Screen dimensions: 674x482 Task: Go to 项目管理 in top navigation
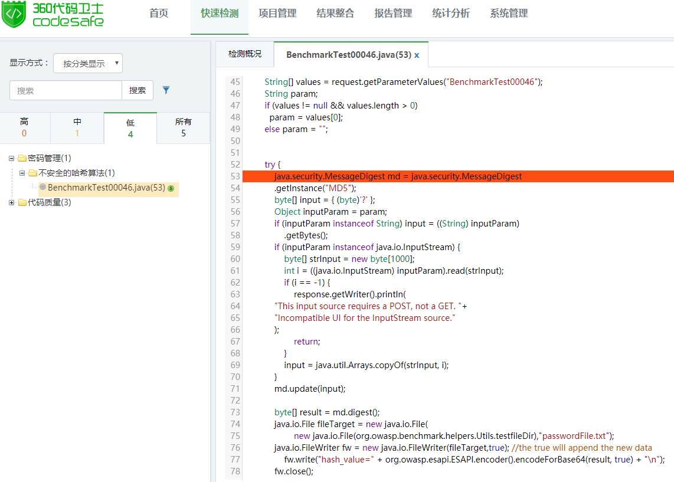tap(277, 14)
